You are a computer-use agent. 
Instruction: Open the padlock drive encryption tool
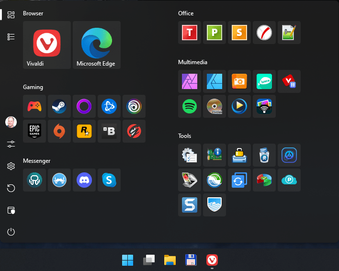click(239, 155)
